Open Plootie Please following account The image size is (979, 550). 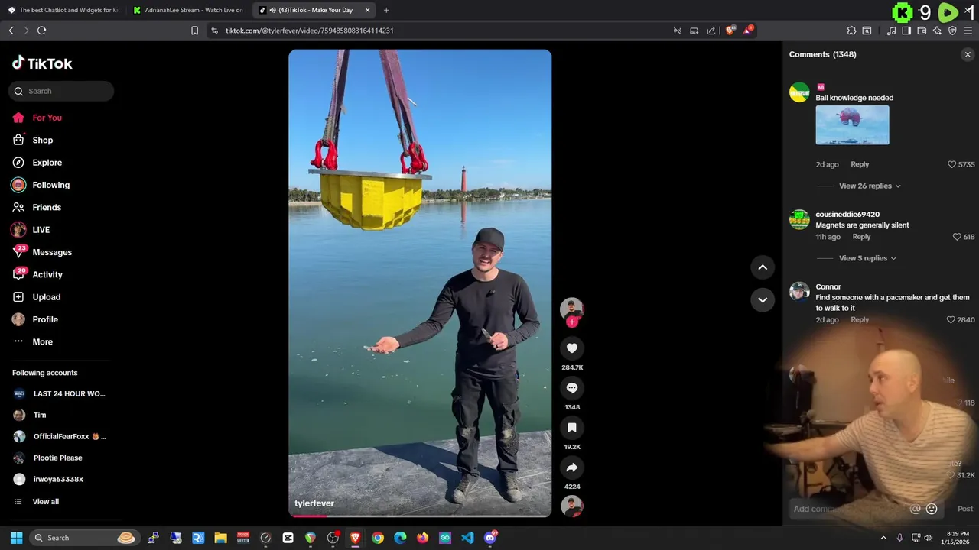point(57,458)
